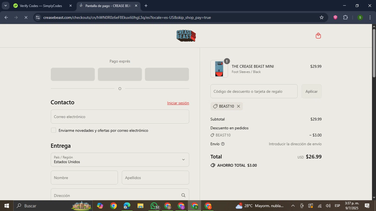Open the notifications center icon
This screenshot has height=211, width=376.
pyautogui.click(x=367, y=206)
